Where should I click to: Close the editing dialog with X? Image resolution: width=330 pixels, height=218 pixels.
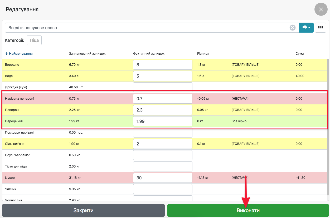click(x=321, y=10)
